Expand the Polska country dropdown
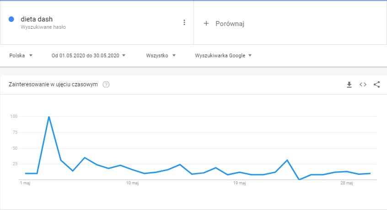 coord(21,55)
